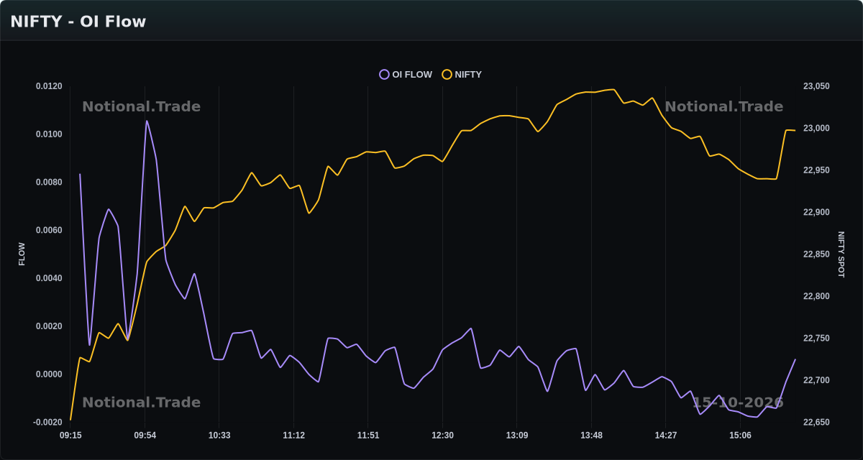Click the yellow NIFTY legend marker
The width and height of the screenshot is (863, 460).
click(447, 74)
